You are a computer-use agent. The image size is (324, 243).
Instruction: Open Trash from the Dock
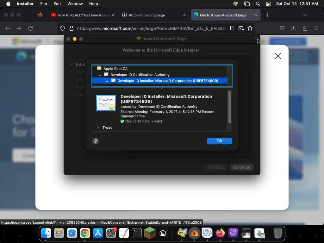(278, 233)
